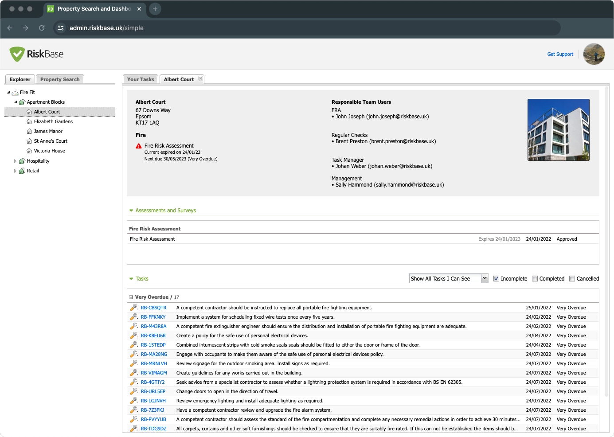Click wrench icon for task RB-CBSQTR
This screenshot has width=614, height=437.
(133, 308)
